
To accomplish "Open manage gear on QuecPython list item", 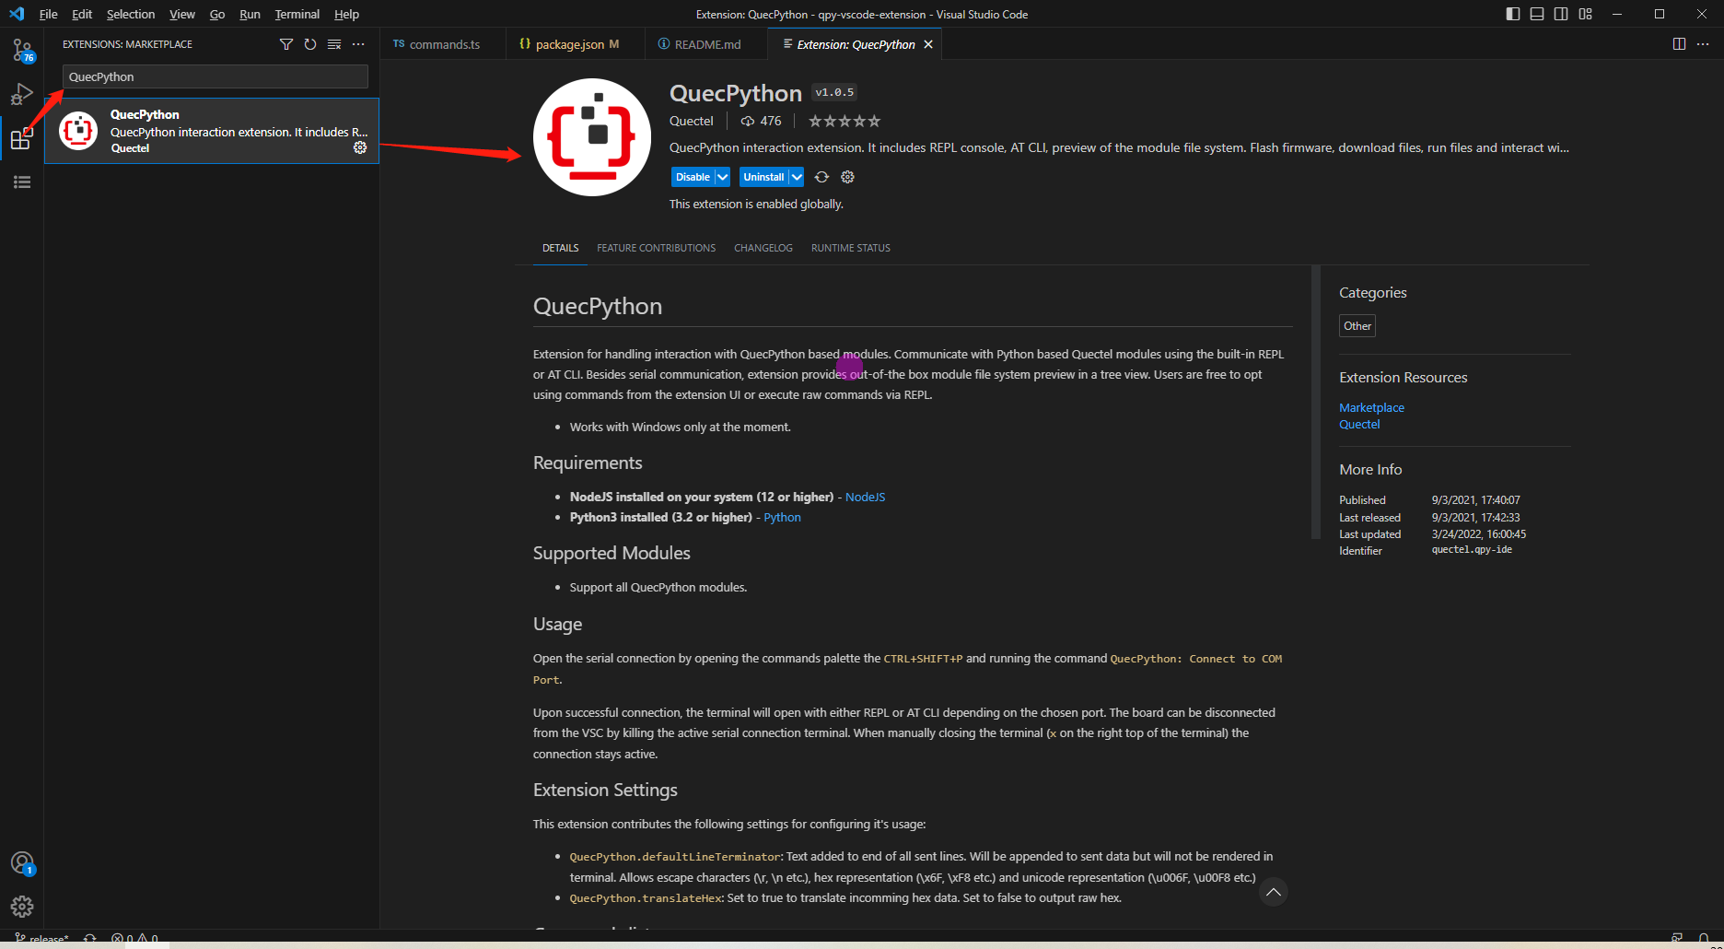I will (x=360, y=147).
